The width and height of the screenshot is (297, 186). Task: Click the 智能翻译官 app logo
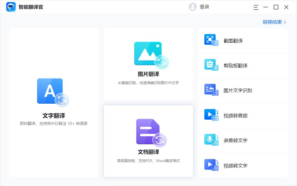(x=10, y=7)
